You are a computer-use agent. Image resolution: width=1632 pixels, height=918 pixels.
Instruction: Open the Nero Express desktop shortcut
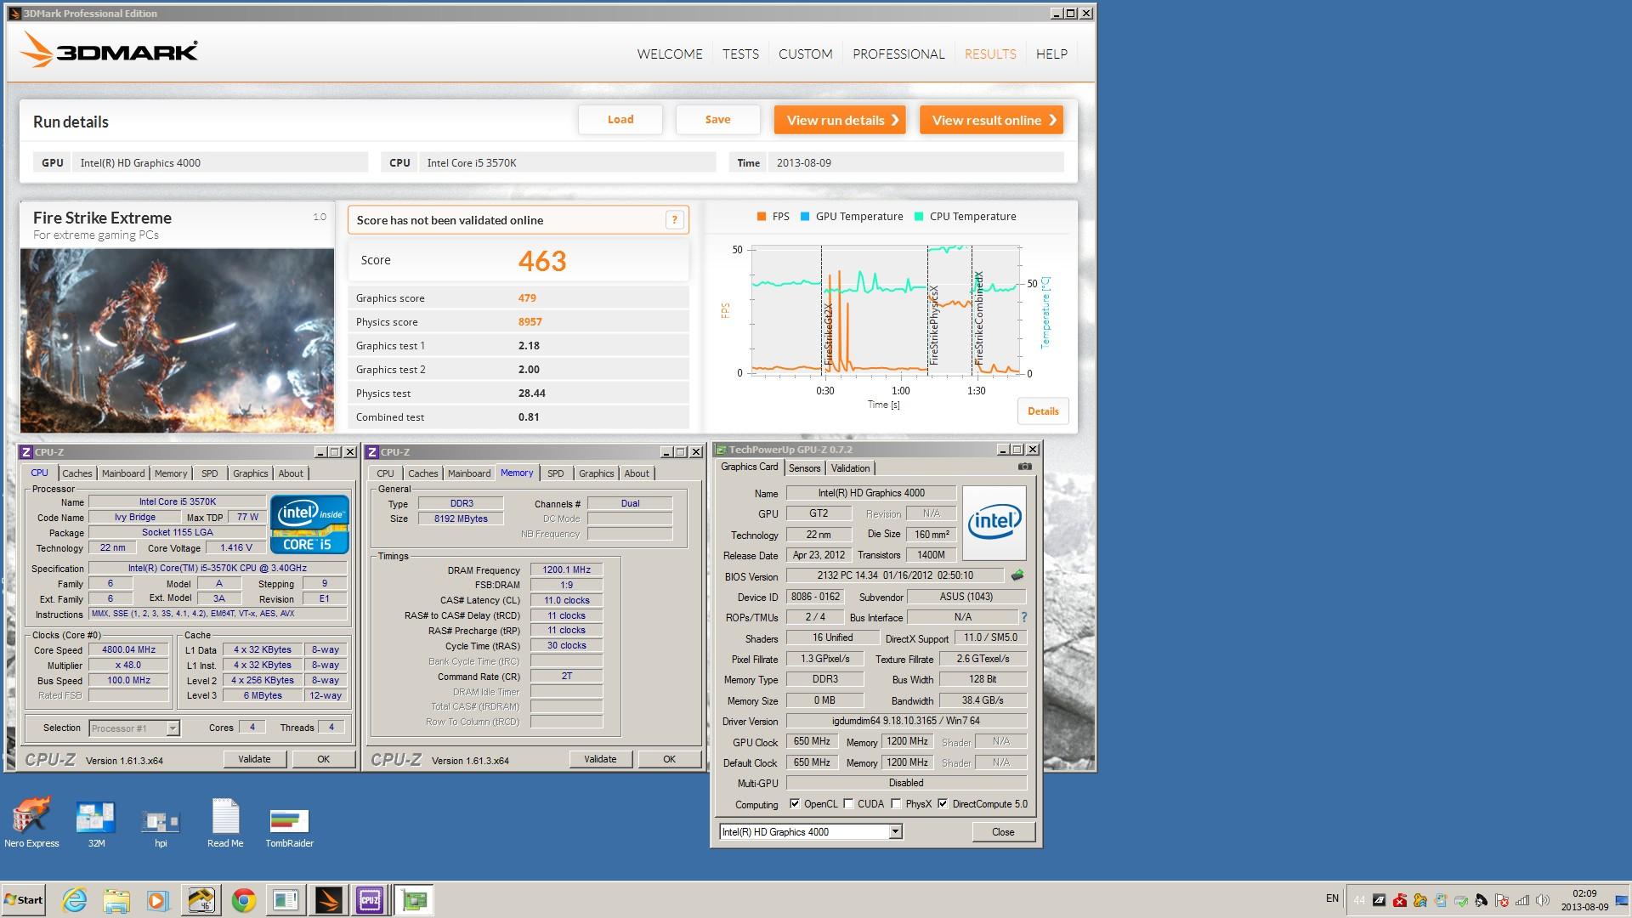pyautogui.click(x=31, y=823)
